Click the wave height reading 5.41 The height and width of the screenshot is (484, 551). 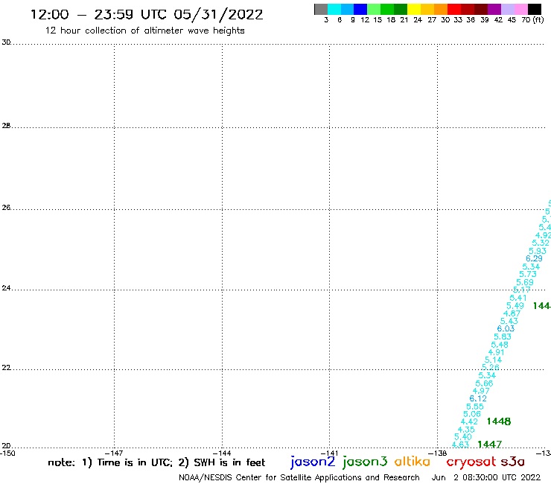[x=518, y=298]
